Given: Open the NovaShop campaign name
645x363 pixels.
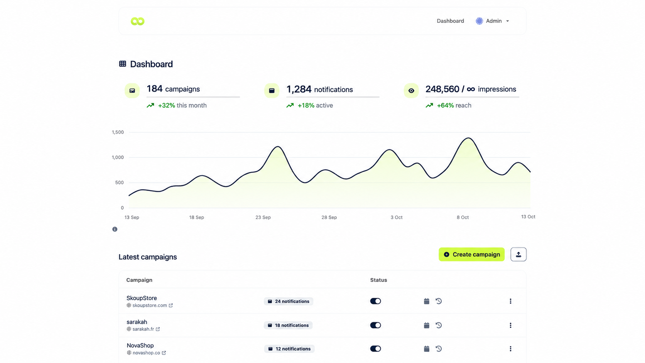Looking at the screenshot, I should point(140,346).
